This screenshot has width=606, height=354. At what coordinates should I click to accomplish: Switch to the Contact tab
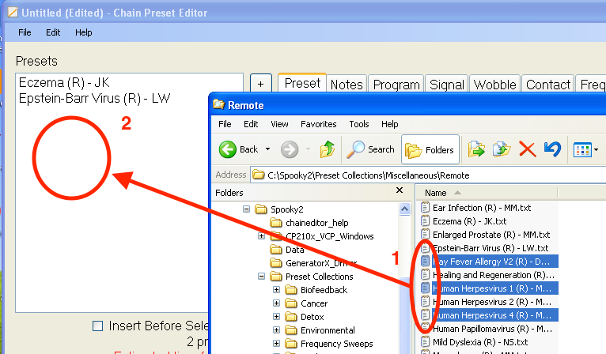(x=548, y=85)
